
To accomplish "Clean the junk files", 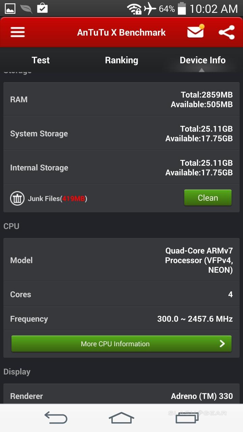I will click(x=208, y=198).
